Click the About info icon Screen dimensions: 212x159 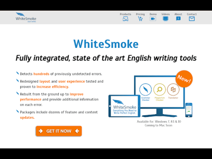point(178,19)
